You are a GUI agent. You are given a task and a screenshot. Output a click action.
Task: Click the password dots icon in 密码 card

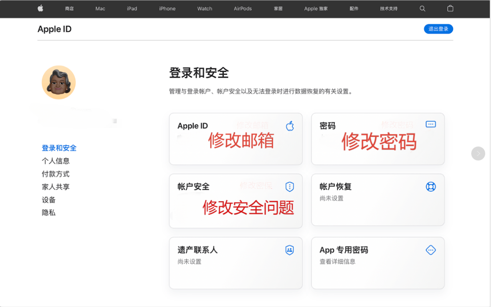pyautogui.click(x=431, y=124)
